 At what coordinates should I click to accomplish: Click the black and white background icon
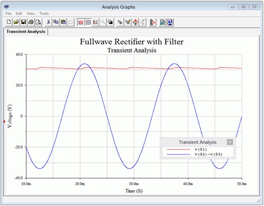110,22
